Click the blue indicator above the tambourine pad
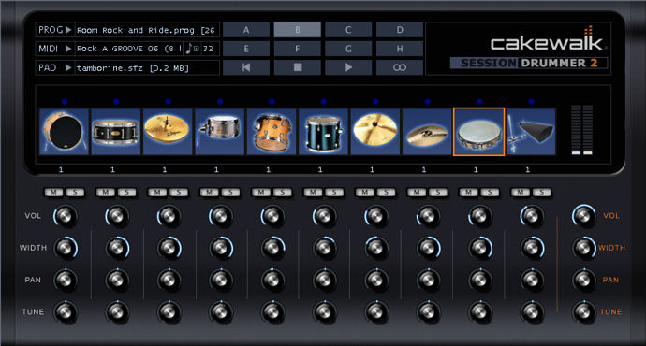Image resolution: width=646 pixels, height=346 pixels. (479, 101)
